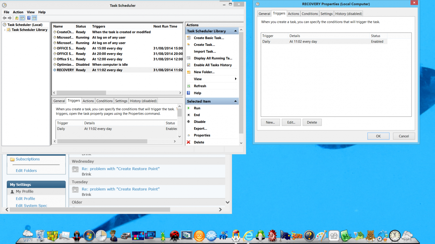Refresh the task list via Actions pane
The image size is (435, 244).
[x=200, y=86]
